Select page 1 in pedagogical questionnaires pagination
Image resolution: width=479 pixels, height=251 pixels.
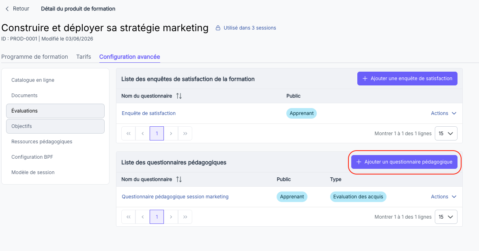[x=157, y=217]
